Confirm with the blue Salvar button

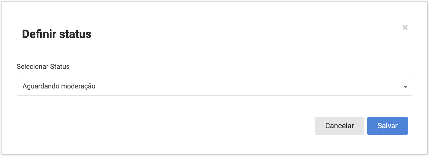click(x=387, y=126)
